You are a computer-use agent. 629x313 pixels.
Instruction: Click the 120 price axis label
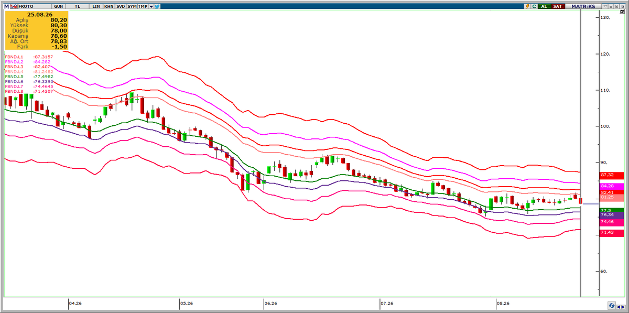point(606,54)
